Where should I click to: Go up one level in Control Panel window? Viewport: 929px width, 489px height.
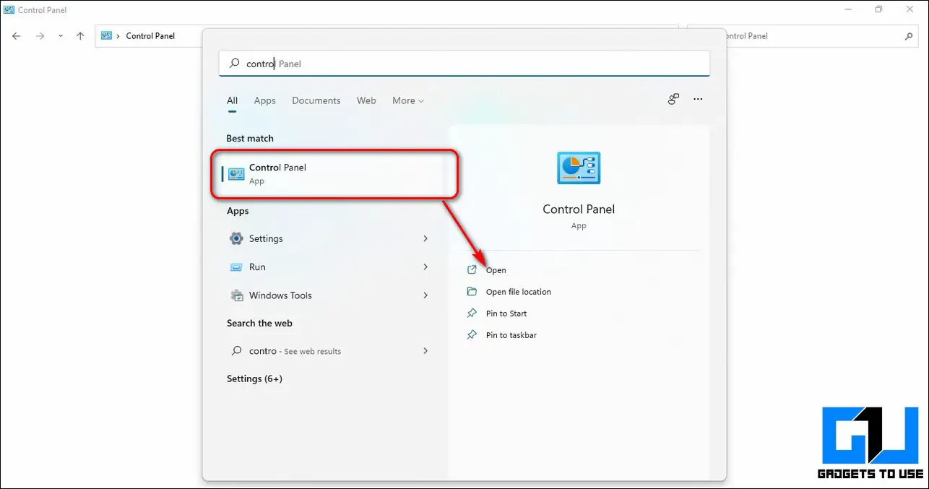tap(80, 36)
